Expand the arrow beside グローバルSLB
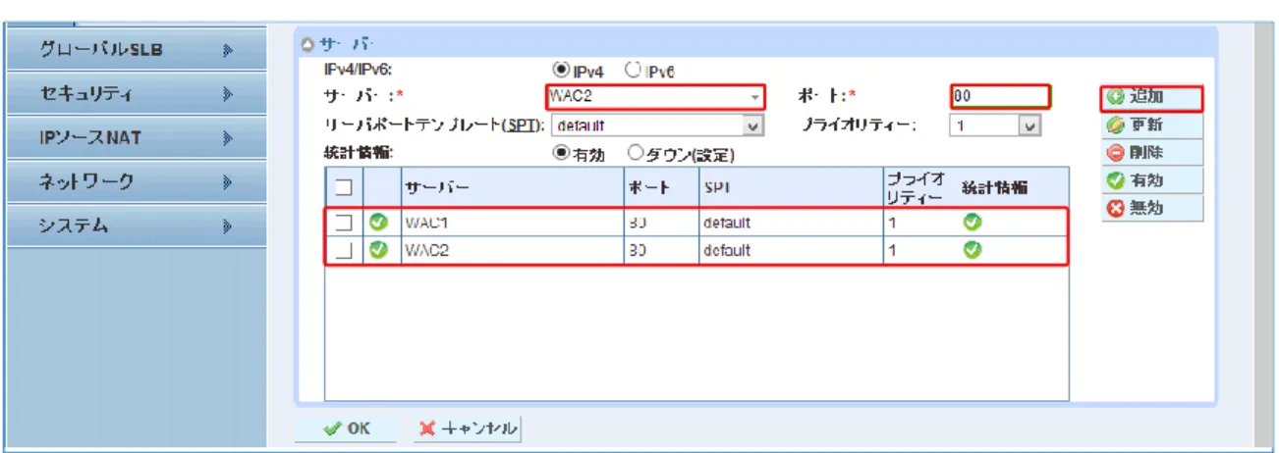The height and width of the screenshot is (453, 1279). [x=228, y=51]
